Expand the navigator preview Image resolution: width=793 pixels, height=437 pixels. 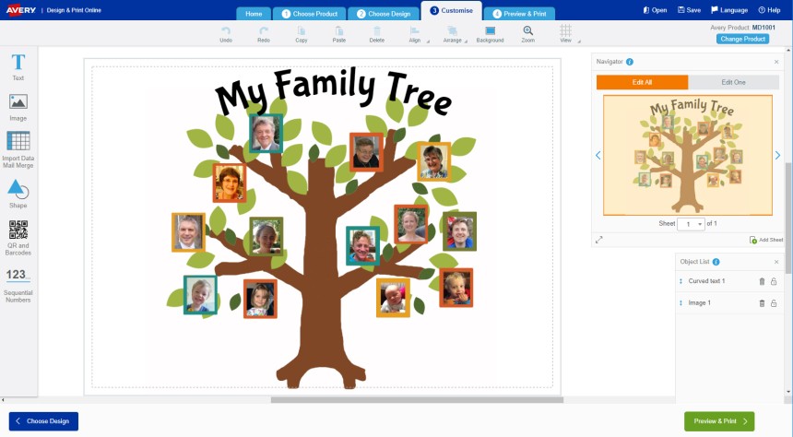click(x=599, y=240)
